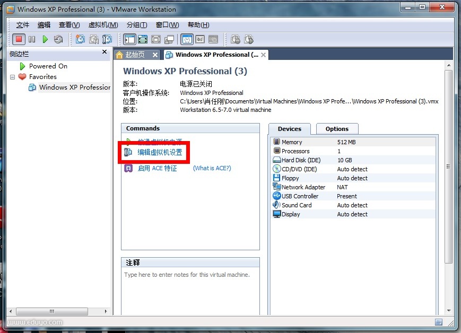Select Windows XP Professional in sidebar tree

(74, 87)
